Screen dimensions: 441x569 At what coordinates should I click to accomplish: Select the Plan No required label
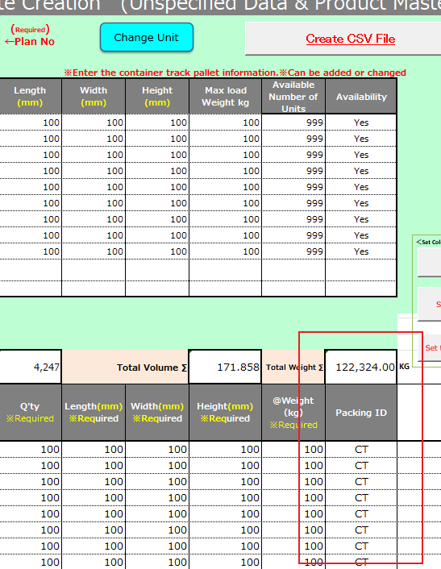[x=30, y=36]
